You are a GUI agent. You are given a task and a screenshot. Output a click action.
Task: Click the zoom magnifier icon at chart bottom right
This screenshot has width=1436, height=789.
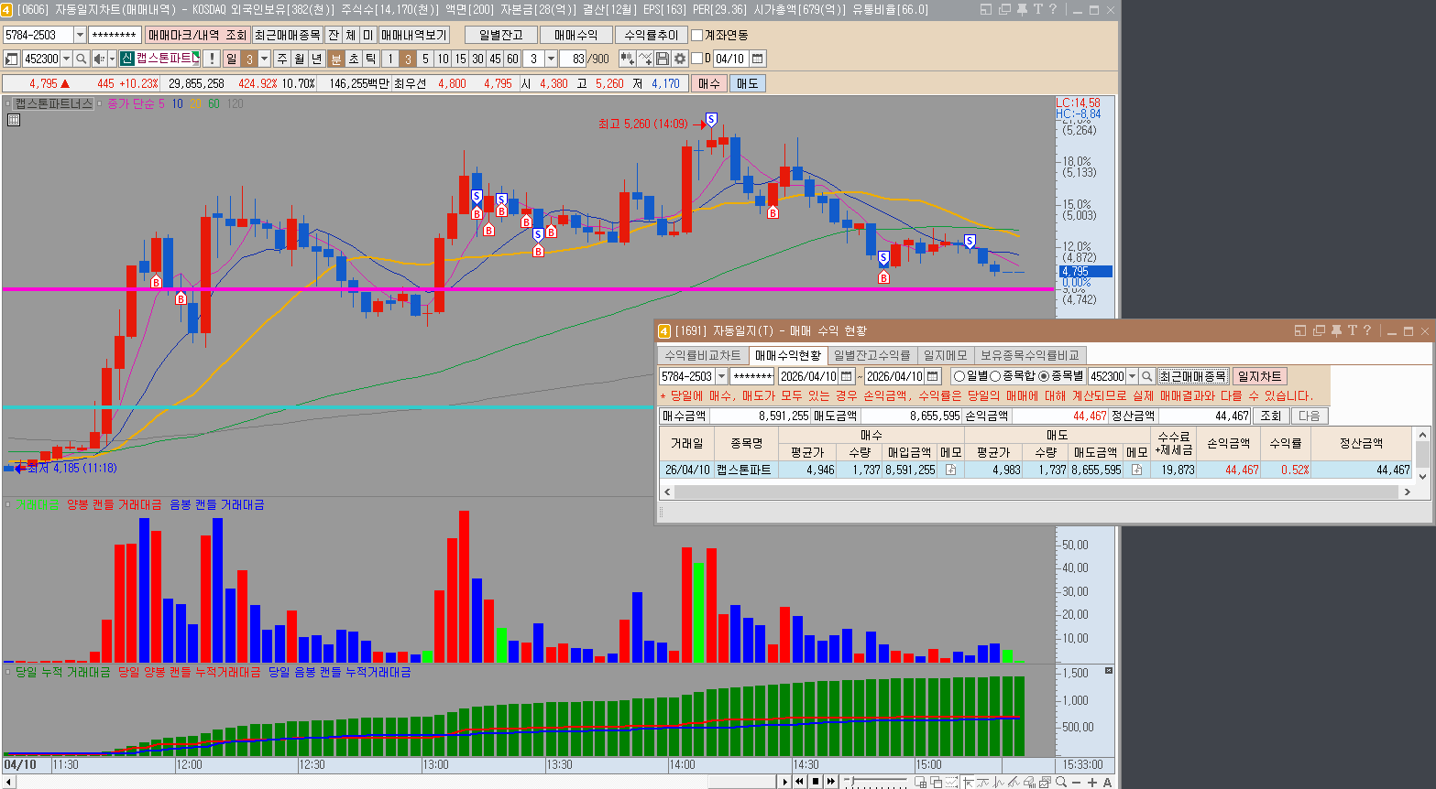tap(1061, 782)
